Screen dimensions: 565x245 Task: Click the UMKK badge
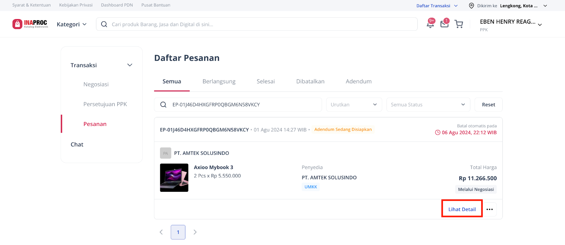pyautogui.click(x=311, y=187)
